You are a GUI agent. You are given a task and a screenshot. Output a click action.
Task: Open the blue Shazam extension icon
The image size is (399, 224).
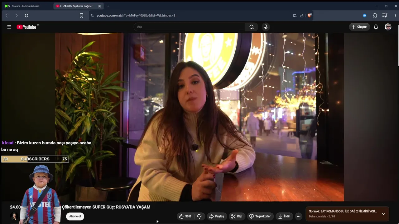[364, 15]
